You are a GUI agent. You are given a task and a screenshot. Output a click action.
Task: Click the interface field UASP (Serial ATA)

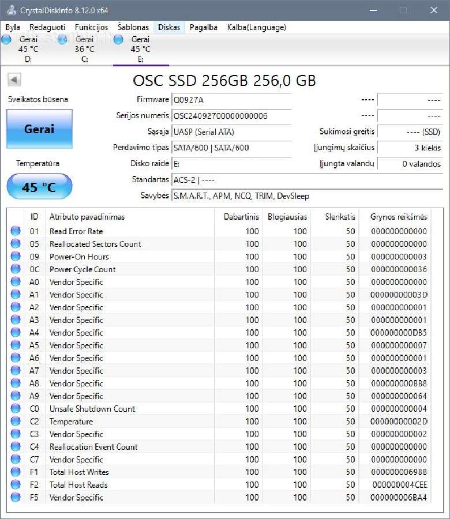coord(231,131)
